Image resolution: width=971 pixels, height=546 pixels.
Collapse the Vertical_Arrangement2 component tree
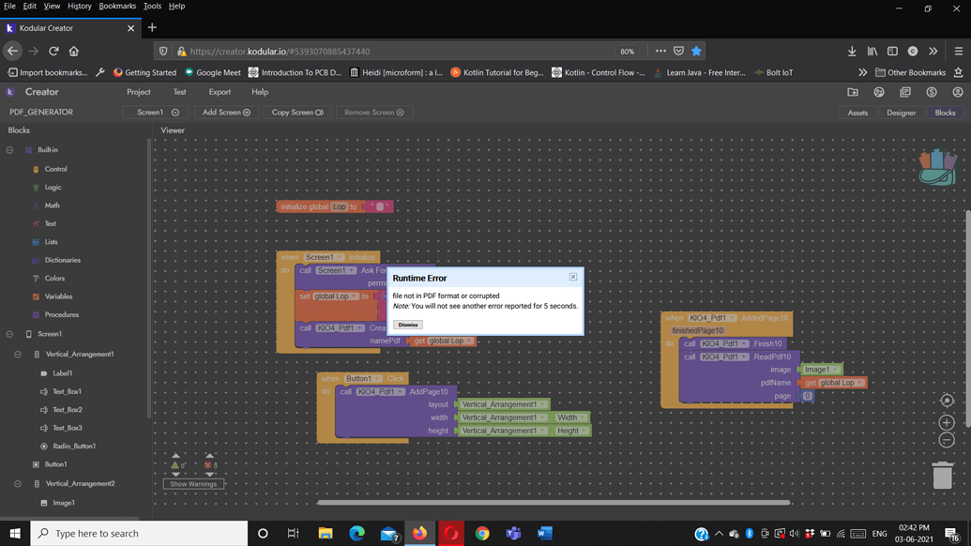pyautogui.click(x=17, y=484)
